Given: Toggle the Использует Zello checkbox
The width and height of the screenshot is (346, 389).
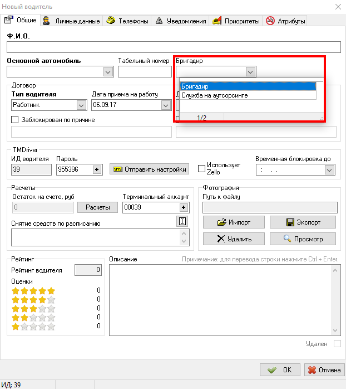Looking at the screenshot, I should coord(202,169).
